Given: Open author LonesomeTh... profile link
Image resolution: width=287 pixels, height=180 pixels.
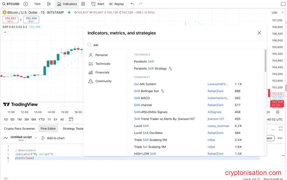Looking at the screenshot, I should click(217, 84).
